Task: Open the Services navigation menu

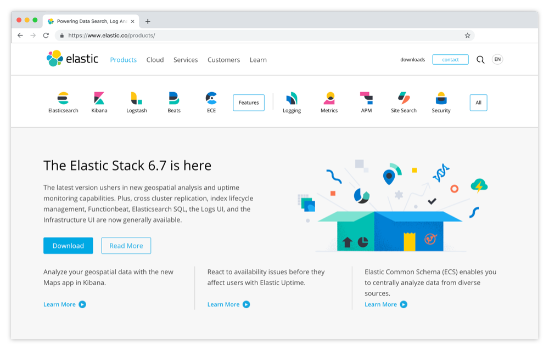Action: click(x=186, y=60)
